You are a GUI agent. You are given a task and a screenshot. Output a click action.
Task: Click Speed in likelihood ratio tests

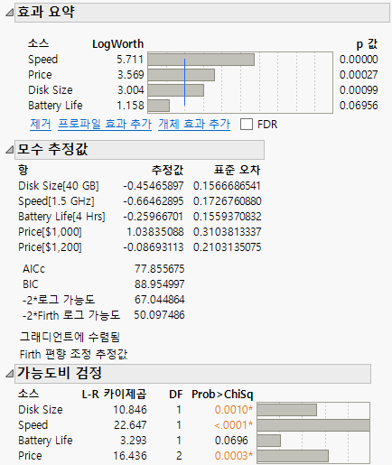pos(33,425)
